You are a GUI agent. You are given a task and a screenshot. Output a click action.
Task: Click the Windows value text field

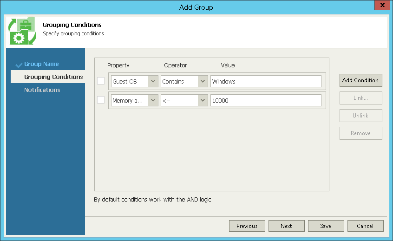[265, 81]
